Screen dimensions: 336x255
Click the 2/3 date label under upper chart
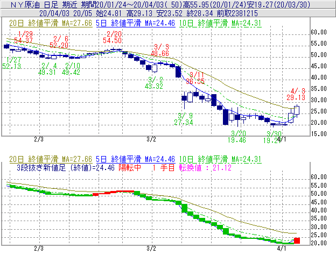click(x=39, y=139)
